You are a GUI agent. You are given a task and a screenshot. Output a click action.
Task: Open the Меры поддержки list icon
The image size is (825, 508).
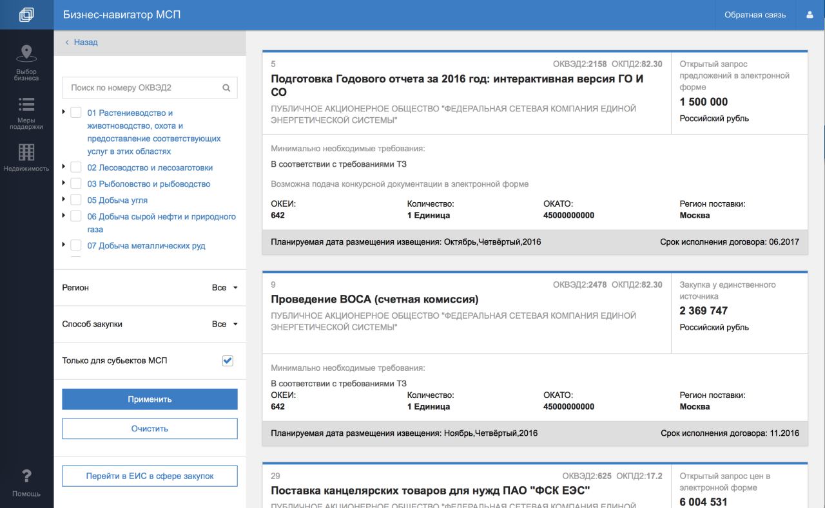[26, 104]
